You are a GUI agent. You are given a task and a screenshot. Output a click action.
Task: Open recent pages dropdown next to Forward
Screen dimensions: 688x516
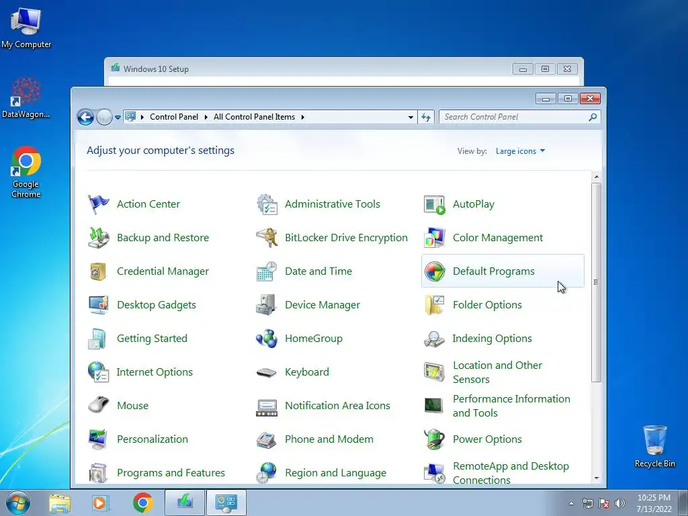click(118, 118)
